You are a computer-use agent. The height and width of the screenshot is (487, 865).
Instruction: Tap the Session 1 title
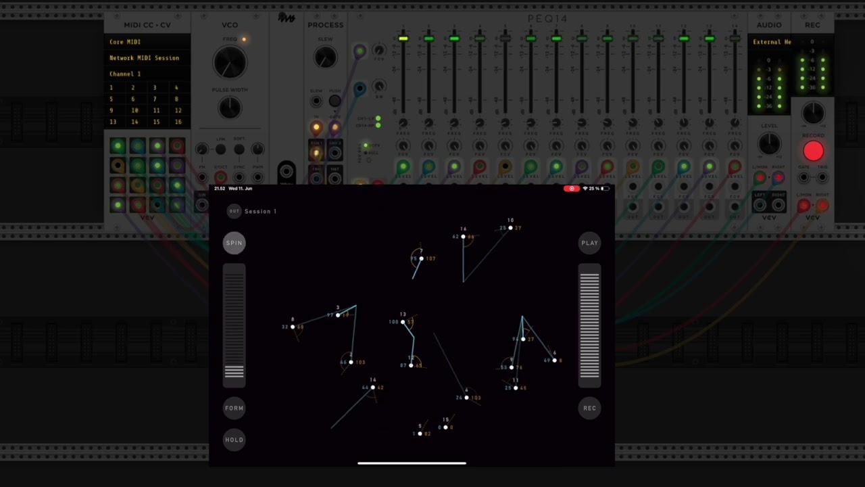[x=260, y=211]
